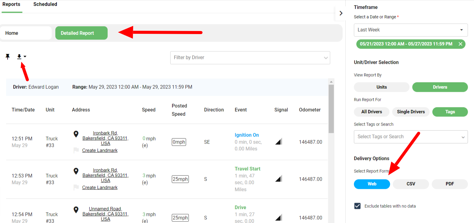Go back to the Home report view

26,33
